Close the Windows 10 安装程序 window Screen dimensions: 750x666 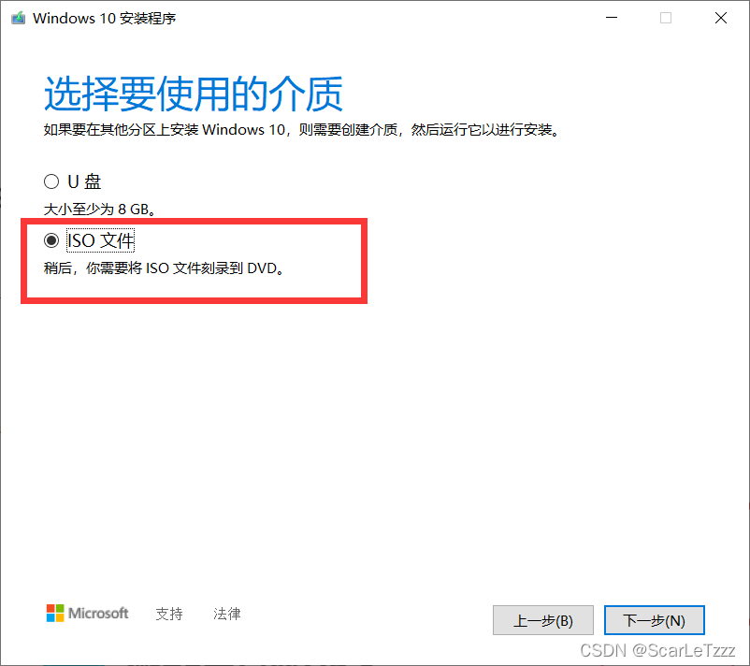click(720, 18)
